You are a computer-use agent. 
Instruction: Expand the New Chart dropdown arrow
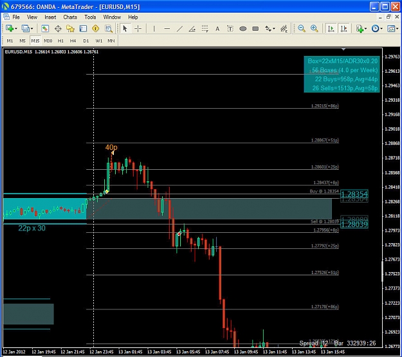[16, 28]
